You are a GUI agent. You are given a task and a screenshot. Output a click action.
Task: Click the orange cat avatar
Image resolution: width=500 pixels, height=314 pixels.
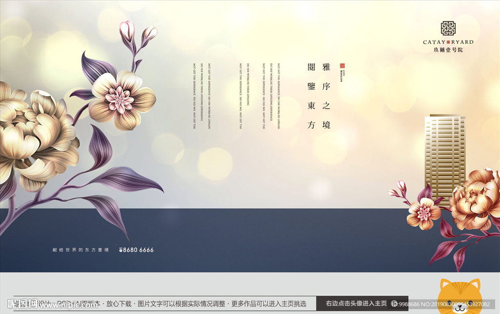point(459,296)
